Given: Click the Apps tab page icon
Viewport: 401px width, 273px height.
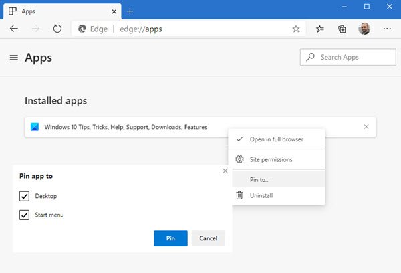Looking at the screenshot, I should click(12, 11).
